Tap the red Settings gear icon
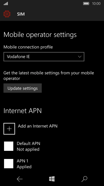Screen dimensions: 104x186 7,14
